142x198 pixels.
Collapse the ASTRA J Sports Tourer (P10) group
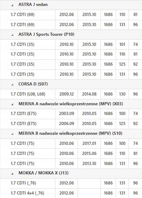click(x=12, y=35)
